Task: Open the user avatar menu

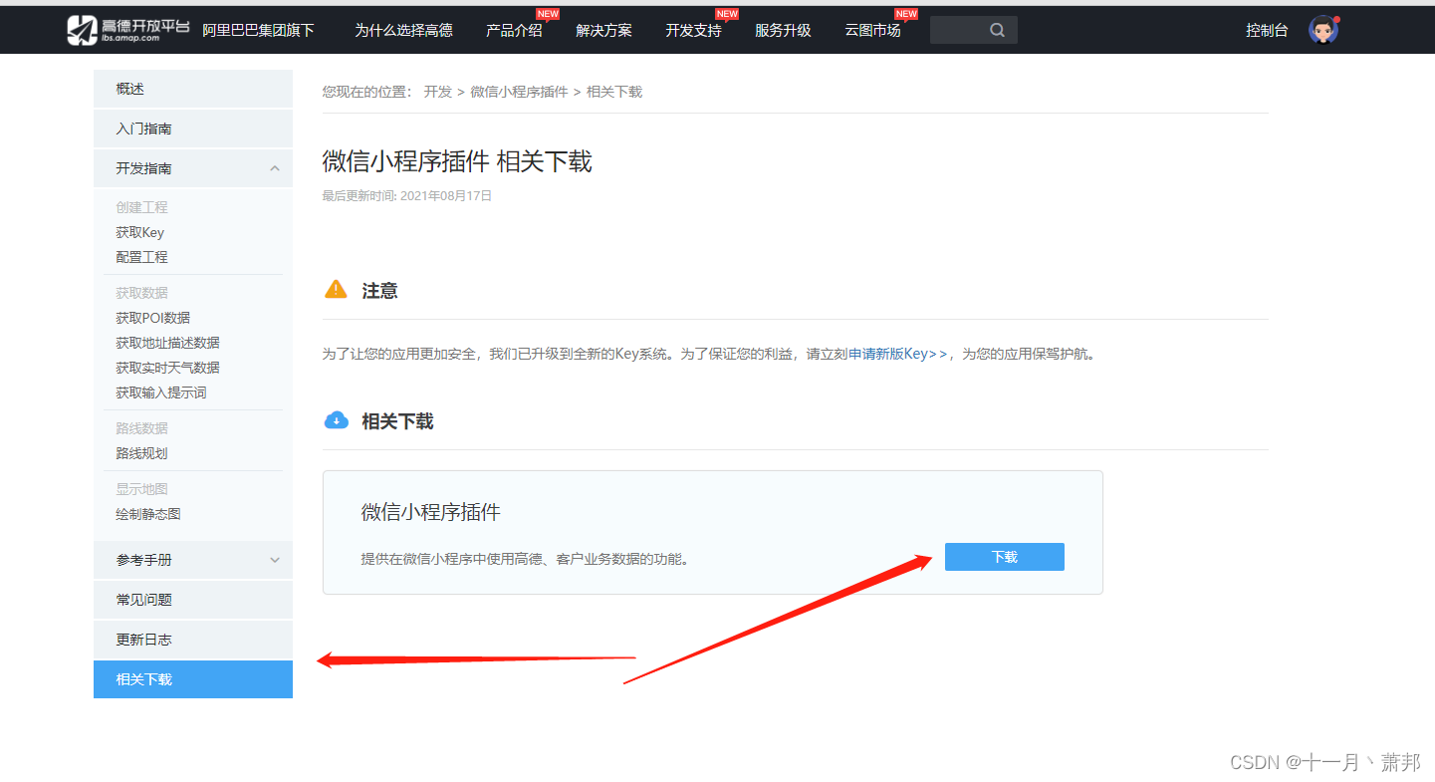Action: pyautogui.click(x=1323, y=31)
